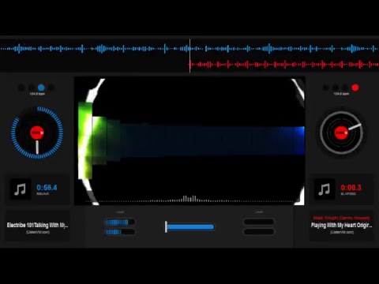Click the left deck turntable platter with blue ring
379x284 pixels.
37,133
